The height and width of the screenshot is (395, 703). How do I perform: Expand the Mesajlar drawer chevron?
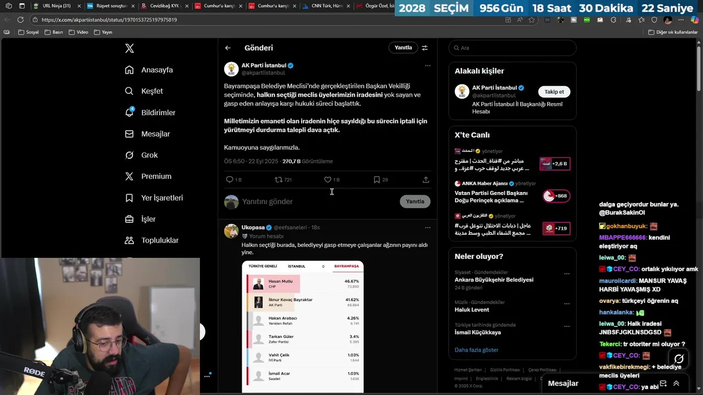click(x=676, y=383)
